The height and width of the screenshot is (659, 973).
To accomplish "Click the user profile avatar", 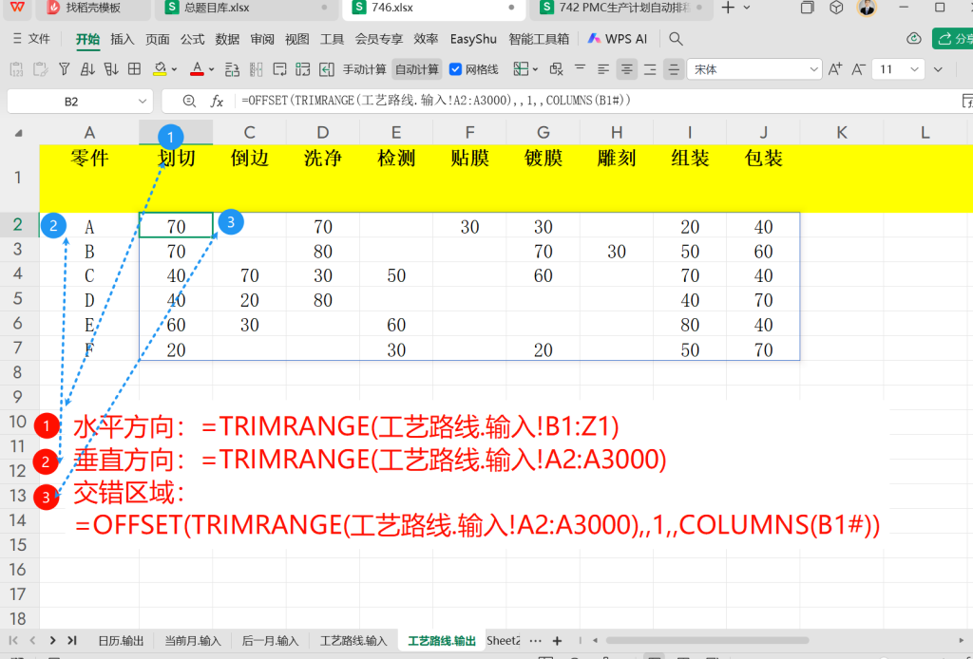I will (867, 8).
